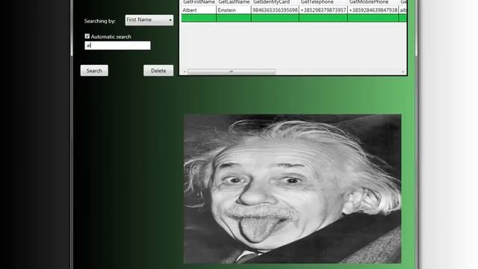
Task: Sort by GetTelephone column header
Action: 323,2
